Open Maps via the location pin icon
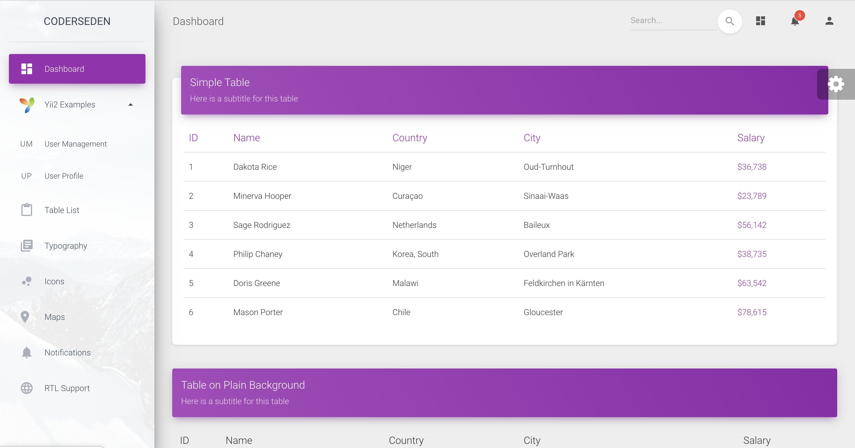The height and width of the screenshot is (448, 855). pyautogui.click(x=26, y=317)
